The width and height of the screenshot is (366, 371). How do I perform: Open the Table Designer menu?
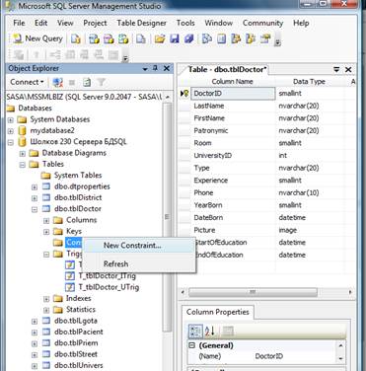(x=142, y=23)
